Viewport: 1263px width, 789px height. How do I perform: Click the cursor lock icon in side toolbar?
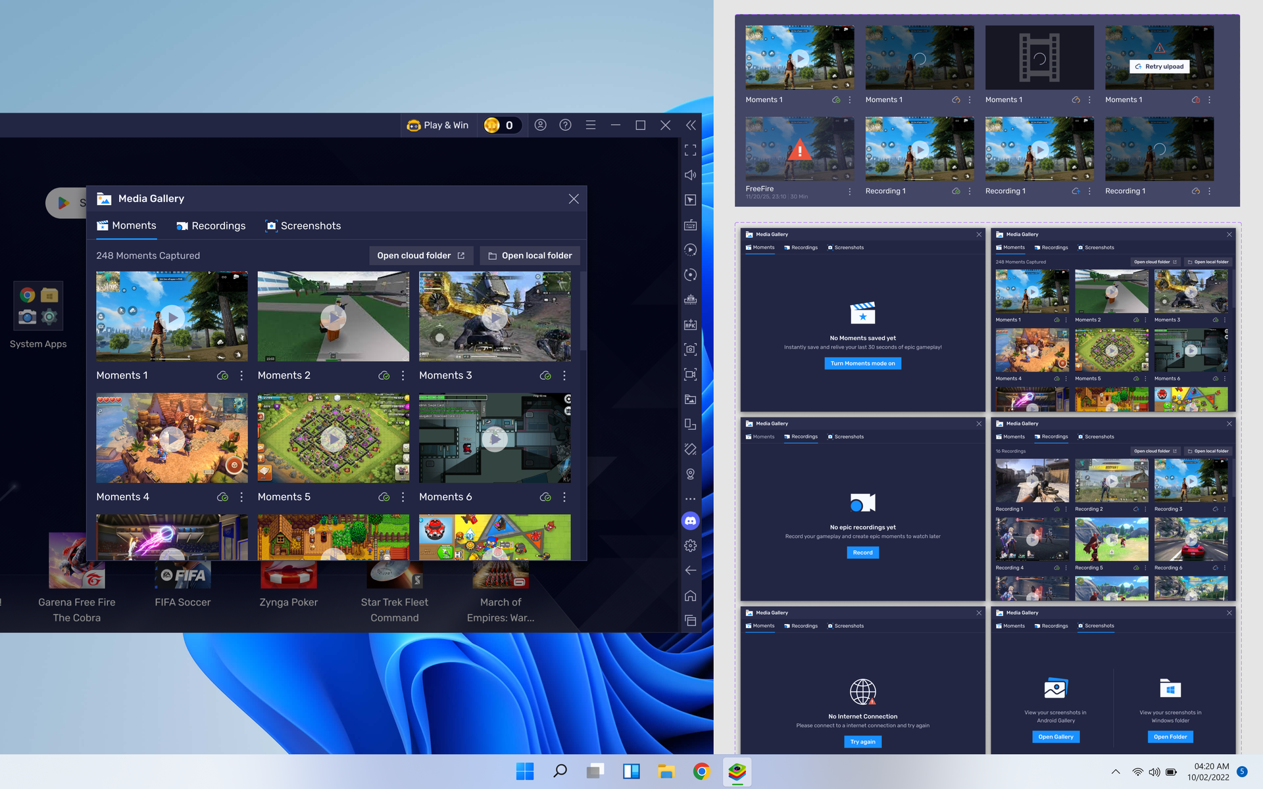pyautogui.click(x=690, y=200)
